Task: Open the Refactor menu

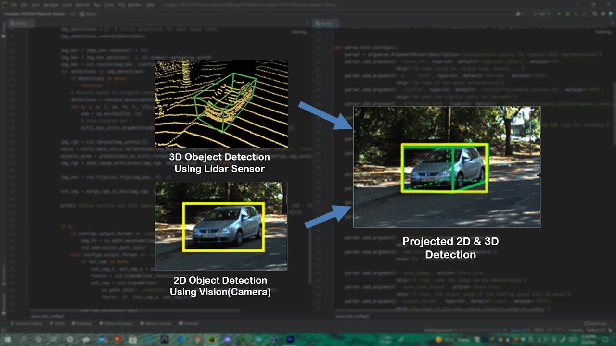Action: [x=83, y=5]
